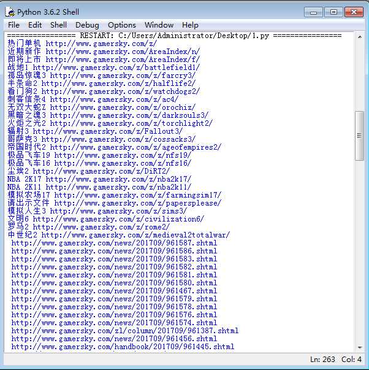Click the NBA 2K11 nba2k11 line
This screenshot has width=369, height=370.
[x=99, y=187]
